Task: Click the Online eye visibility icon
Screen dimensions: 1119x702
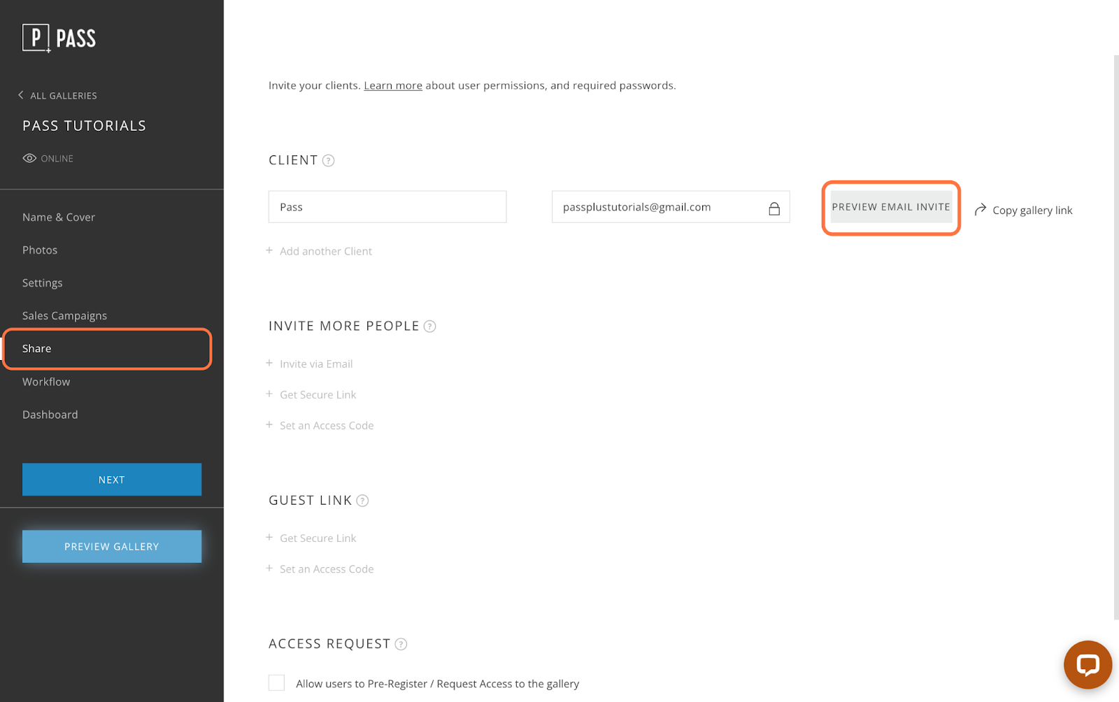Action: [x=29, y=158]
